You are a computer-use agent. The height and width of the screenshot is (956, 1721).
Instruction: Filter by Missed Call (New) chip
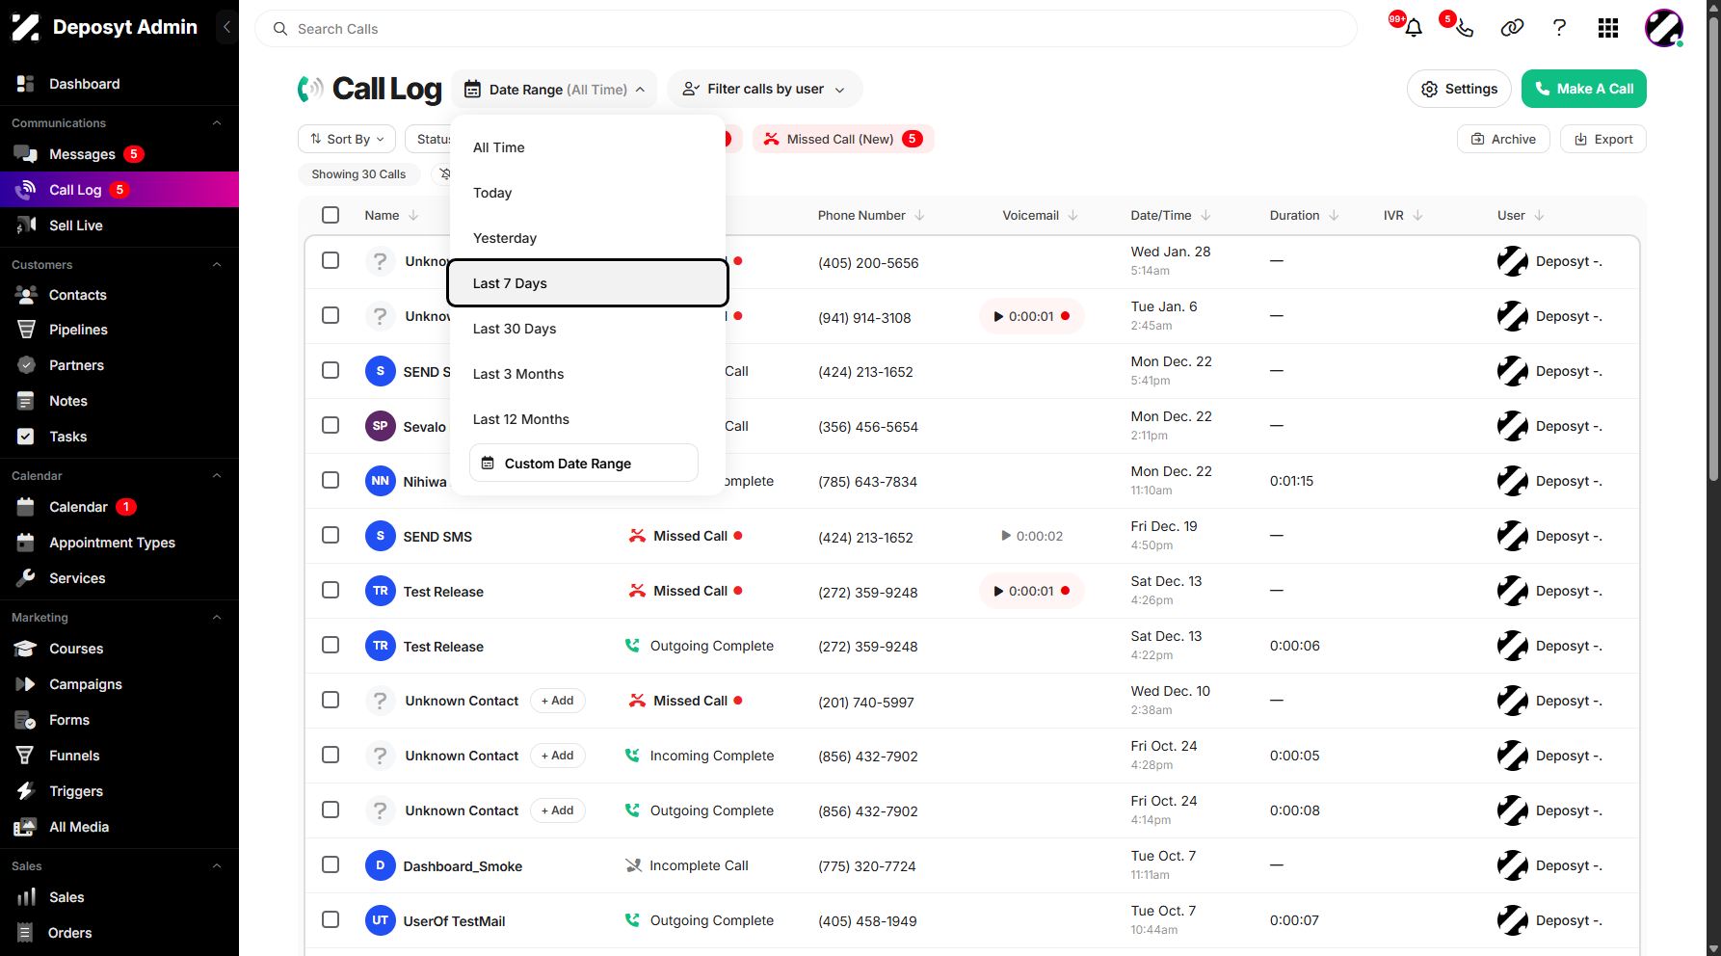tap(843, 139)
